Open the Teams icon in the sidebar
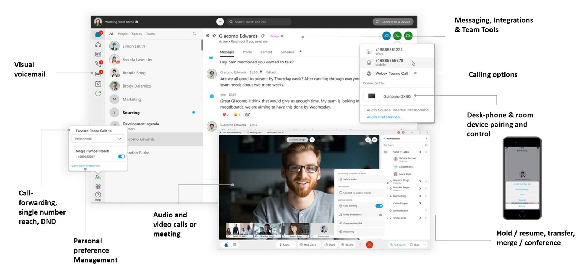This screenshot has width=587, height=271. 98,44
